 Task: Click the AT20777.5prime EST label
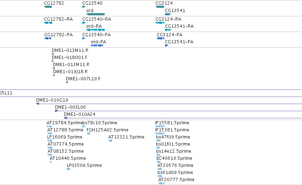[176, 180]
